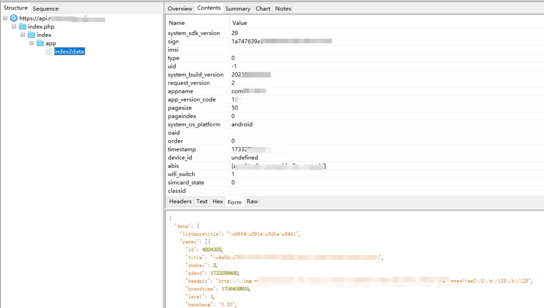Show the Raw response tab
Screen dimensions: 544x308
[x=252, y=202]
